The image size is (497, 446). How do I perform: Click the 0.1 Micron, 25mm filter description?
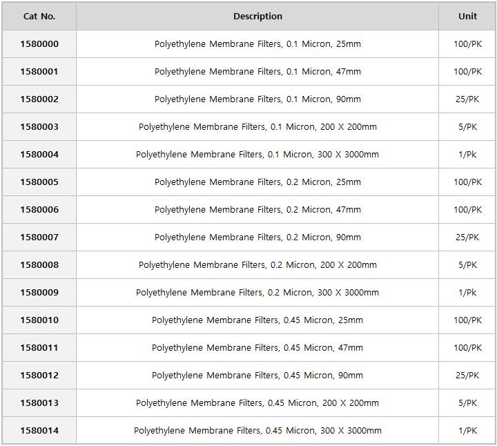pyautogui.click(x=257, y=44)
